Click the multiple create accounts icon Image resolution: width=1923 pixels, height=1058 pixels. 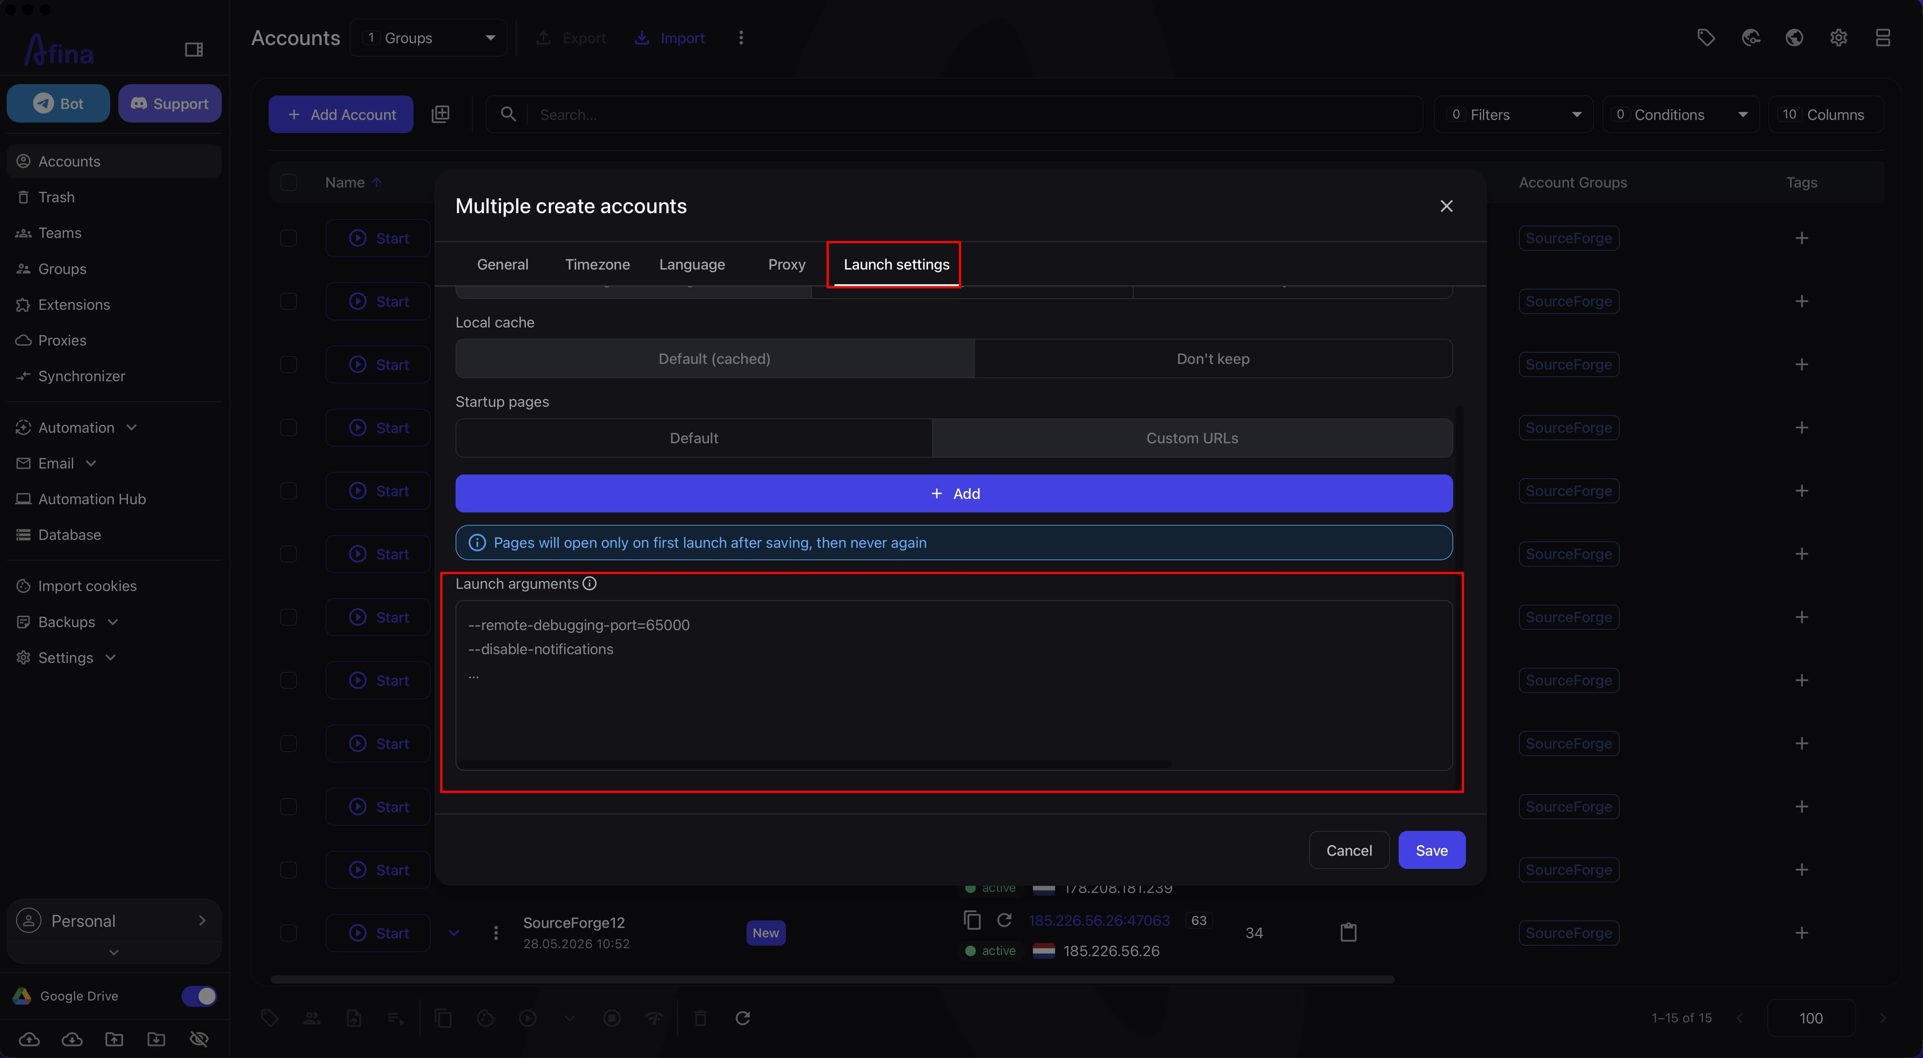click(441, 114)
